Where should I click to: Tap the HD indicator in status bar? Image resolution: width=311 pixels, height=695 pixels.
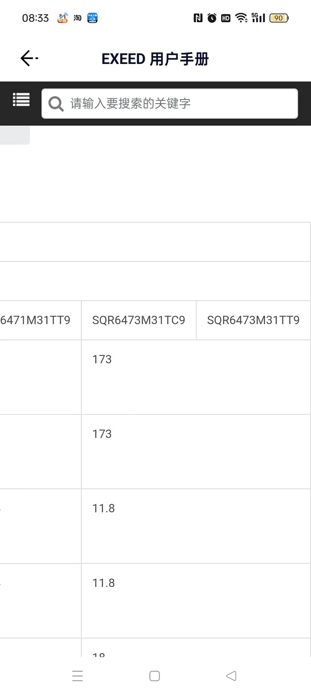[x=226, y=18]
